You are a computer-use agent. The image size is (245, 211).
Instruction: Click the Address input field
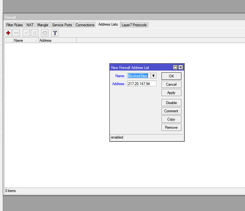(142, 84)
